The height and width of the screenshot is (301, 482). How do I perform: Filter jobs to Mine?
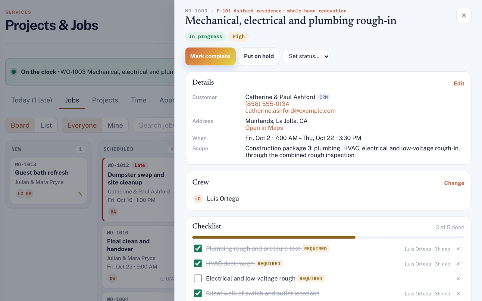coord(115,125)
